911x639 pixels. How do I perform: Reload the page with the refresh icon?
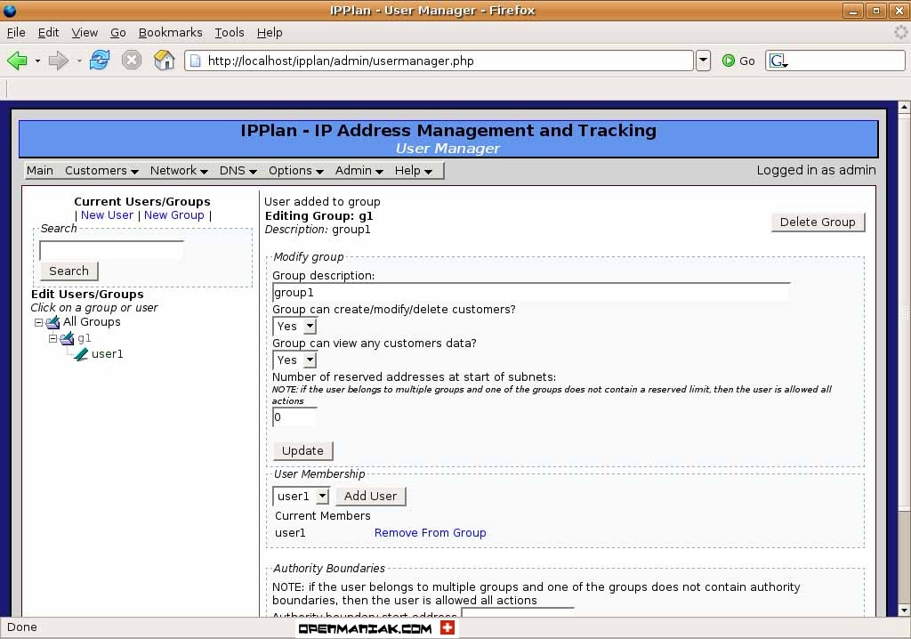(100, 60)
